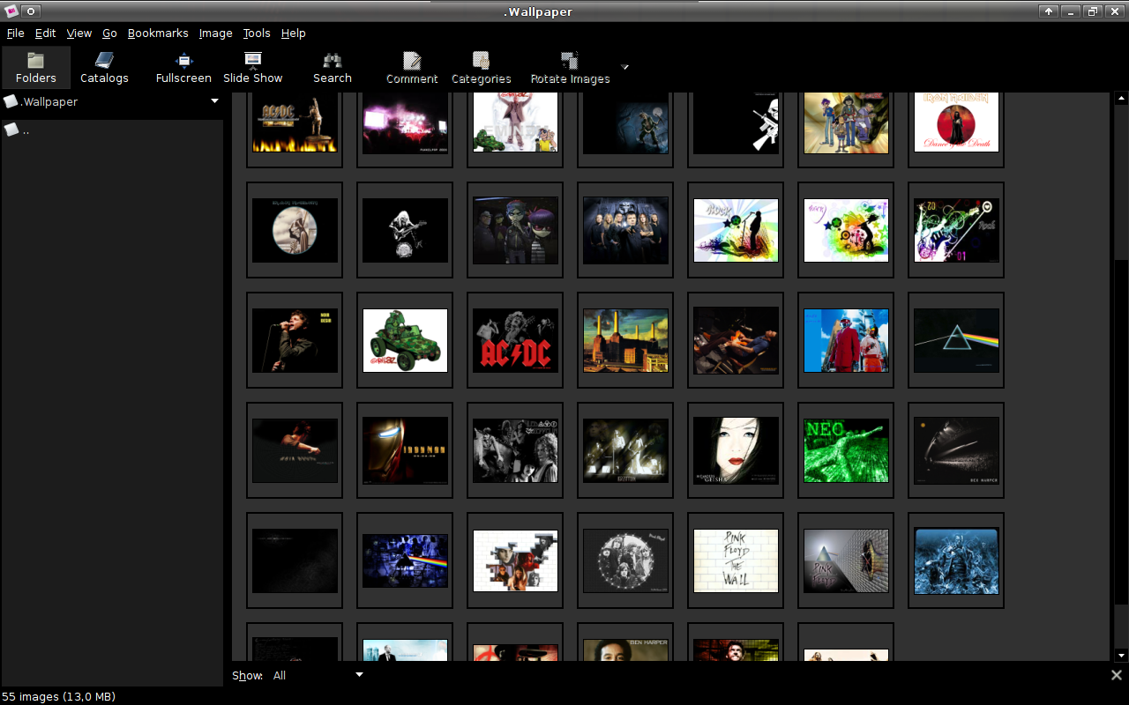Open the Tools menu
This screenshot has width=1129, height=705.
click(257, 33)
